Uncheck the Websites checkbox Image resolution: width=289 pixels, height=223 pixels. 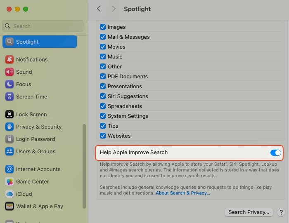[x=103, y=136]
